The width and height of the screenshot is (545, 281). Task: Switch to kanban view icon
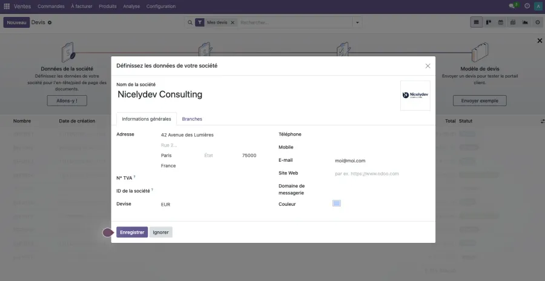click(x=489, y=22)
